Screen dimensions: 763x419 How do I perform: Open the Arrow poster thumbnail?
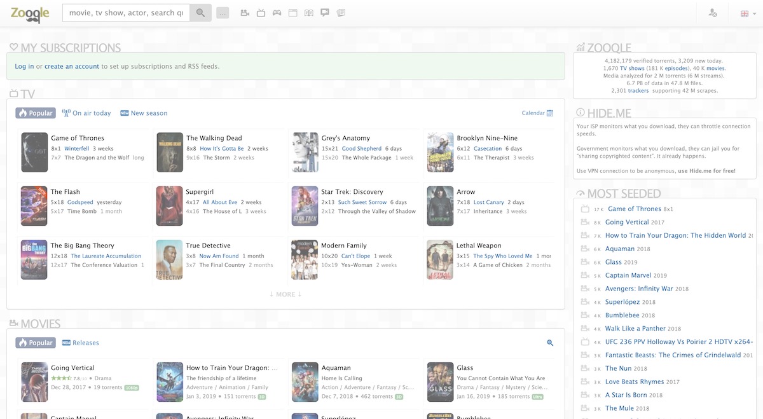click(440, 206)
